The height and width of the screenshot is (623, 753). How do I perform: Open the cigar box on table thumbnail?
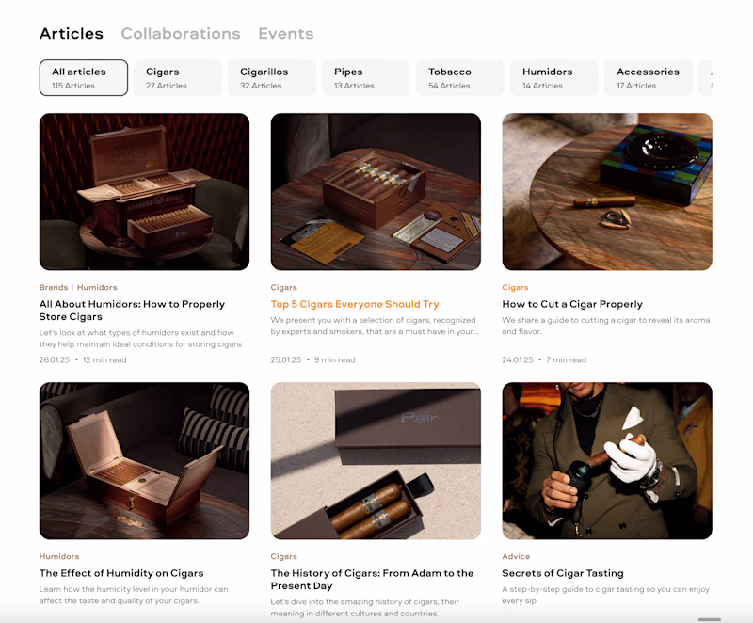(376, 191)
